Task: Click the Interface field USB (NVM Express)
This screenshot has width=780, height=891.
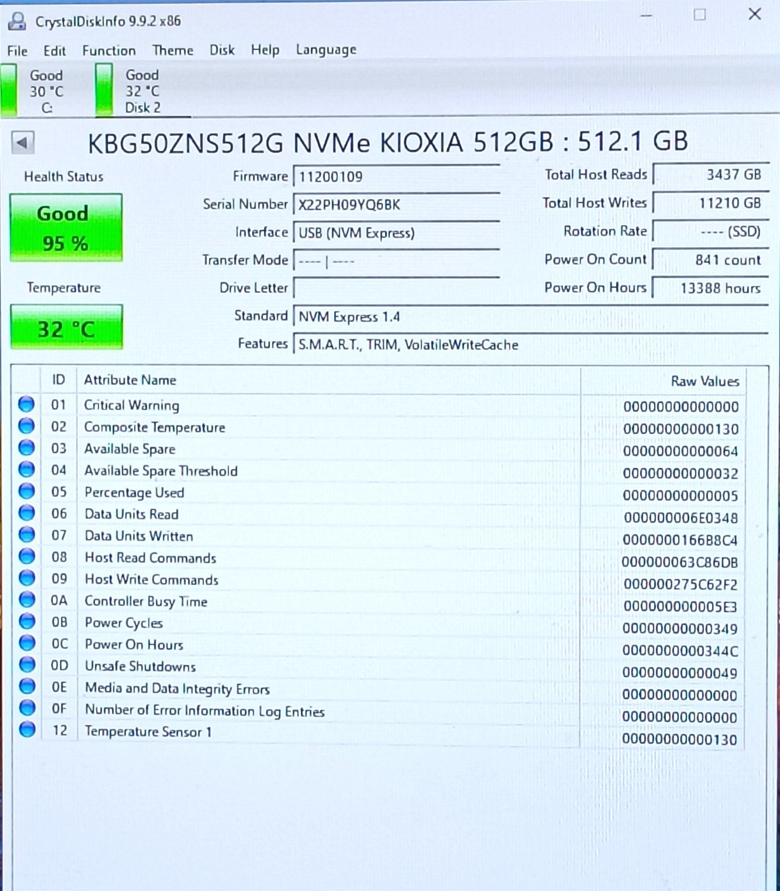Action: tap(396, 233)
